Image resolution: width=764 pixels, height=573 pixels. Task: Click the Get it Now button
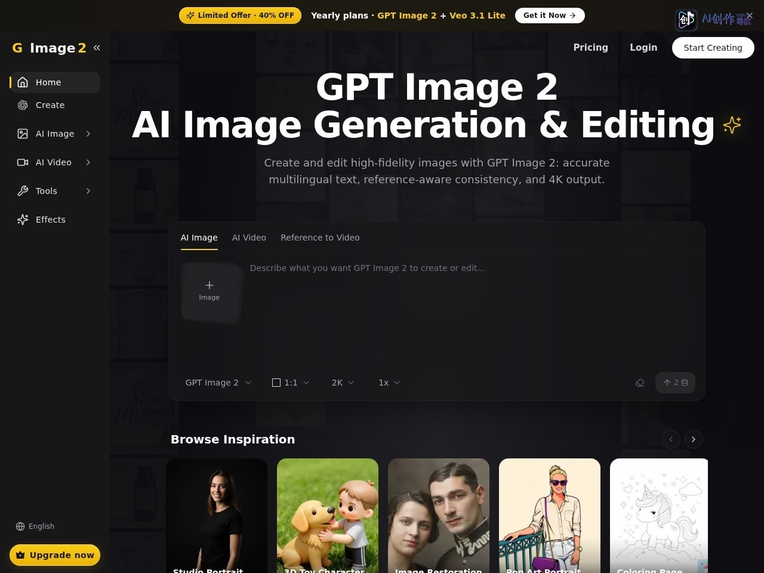[x=550, y=16]
